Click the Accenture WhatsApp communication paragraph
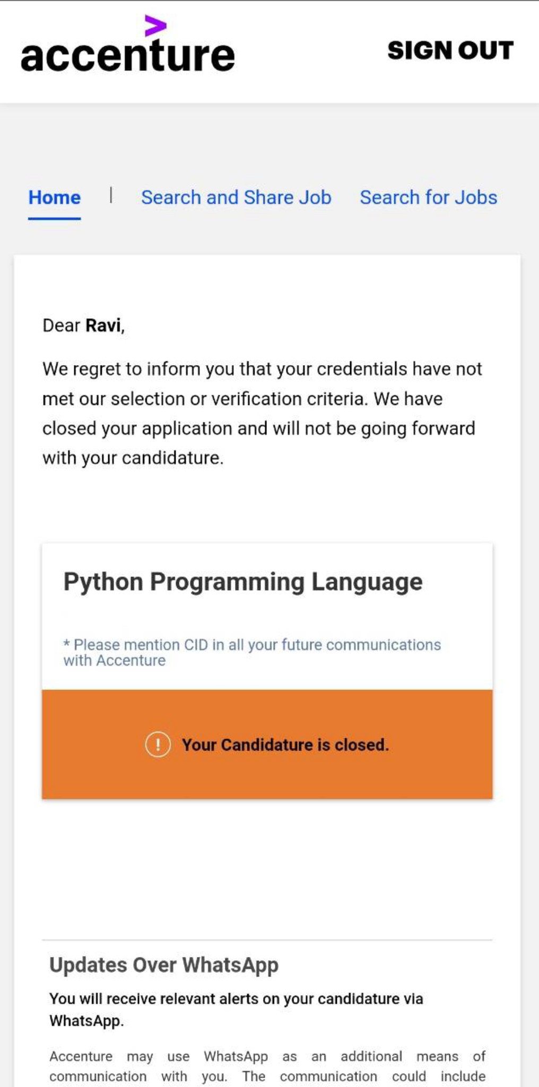The width and height of the screenshot is (539, 1087). [267, 1066]
